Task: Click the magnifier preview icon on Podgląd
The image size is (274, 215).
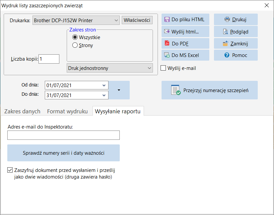Action: pos(226,31)
